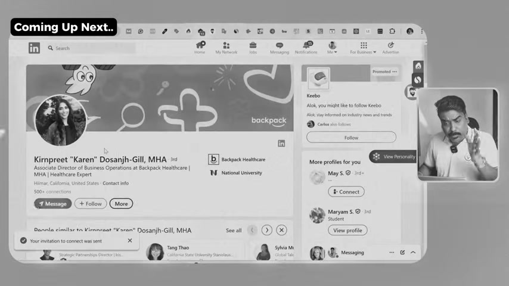
Task: Click the View Personality button
Action: pos(394,157)
